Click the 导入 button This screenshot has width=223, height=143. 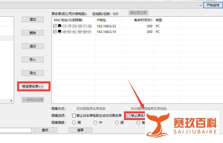tap(33, 60)
